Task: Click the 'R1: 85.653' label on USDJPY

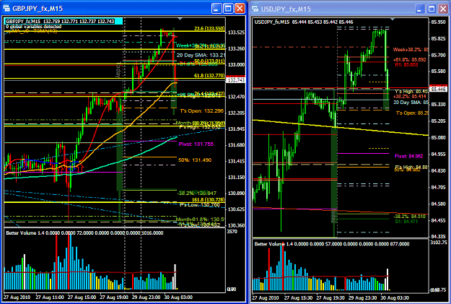Action: pyautogui.click(x=406, y=65)
